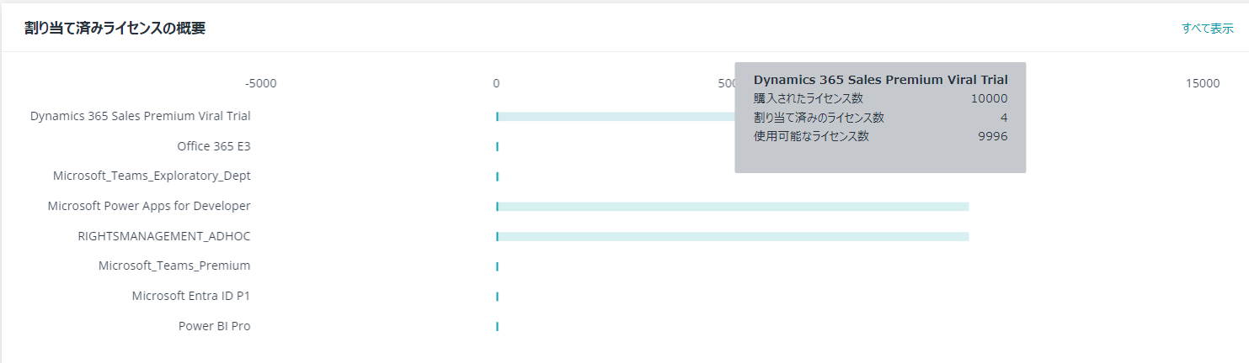Image resolution: width=1249 pixels, height=363 pixels.
Task: Click the 9996 value in tooltip
Action: point(993,136)
